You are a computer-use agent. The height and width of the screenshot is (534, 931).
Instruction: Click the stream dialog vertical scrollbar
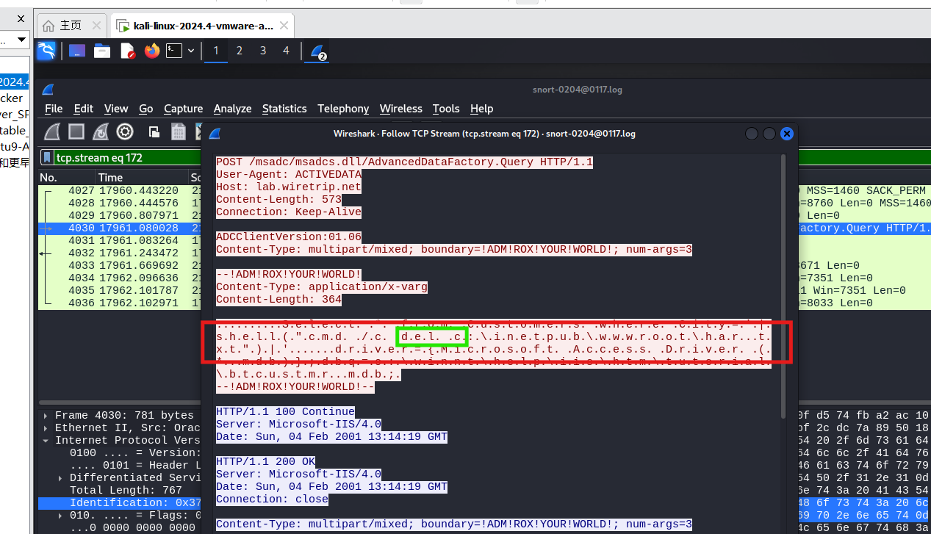(x=783, y=286)
